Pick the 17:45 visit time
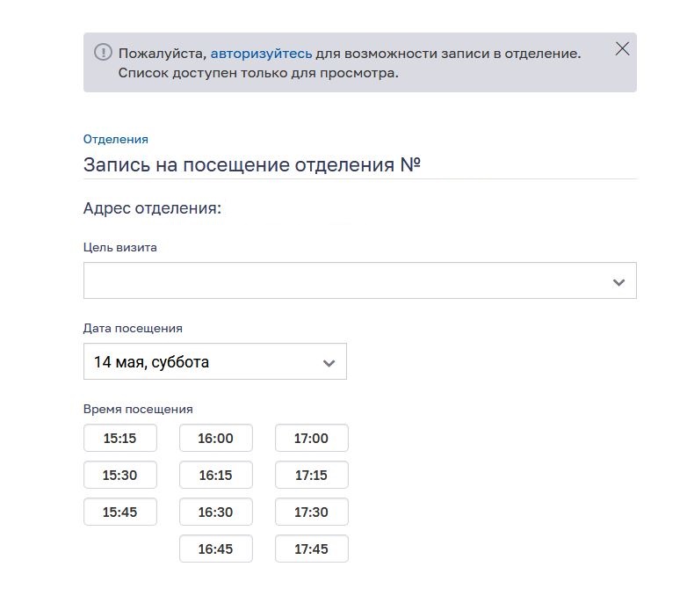 (x=312, y=549)
